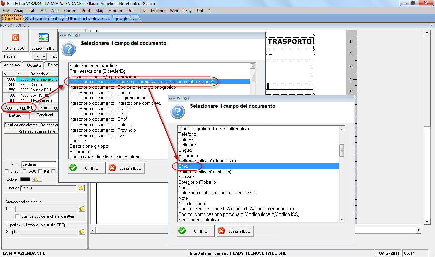Click the back dialog list scrollbar thumb
This screenshot has height=257, width=435.
[x=253, y=78]
